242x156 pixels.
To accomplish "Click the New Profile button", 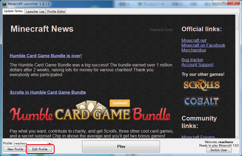I will pyautogui.click(x=15, y=149).
